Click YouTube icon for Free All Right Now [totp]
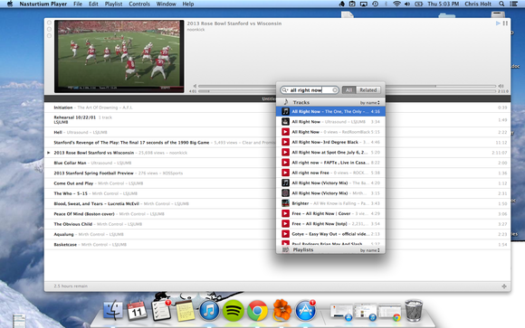 pos(285,224)
